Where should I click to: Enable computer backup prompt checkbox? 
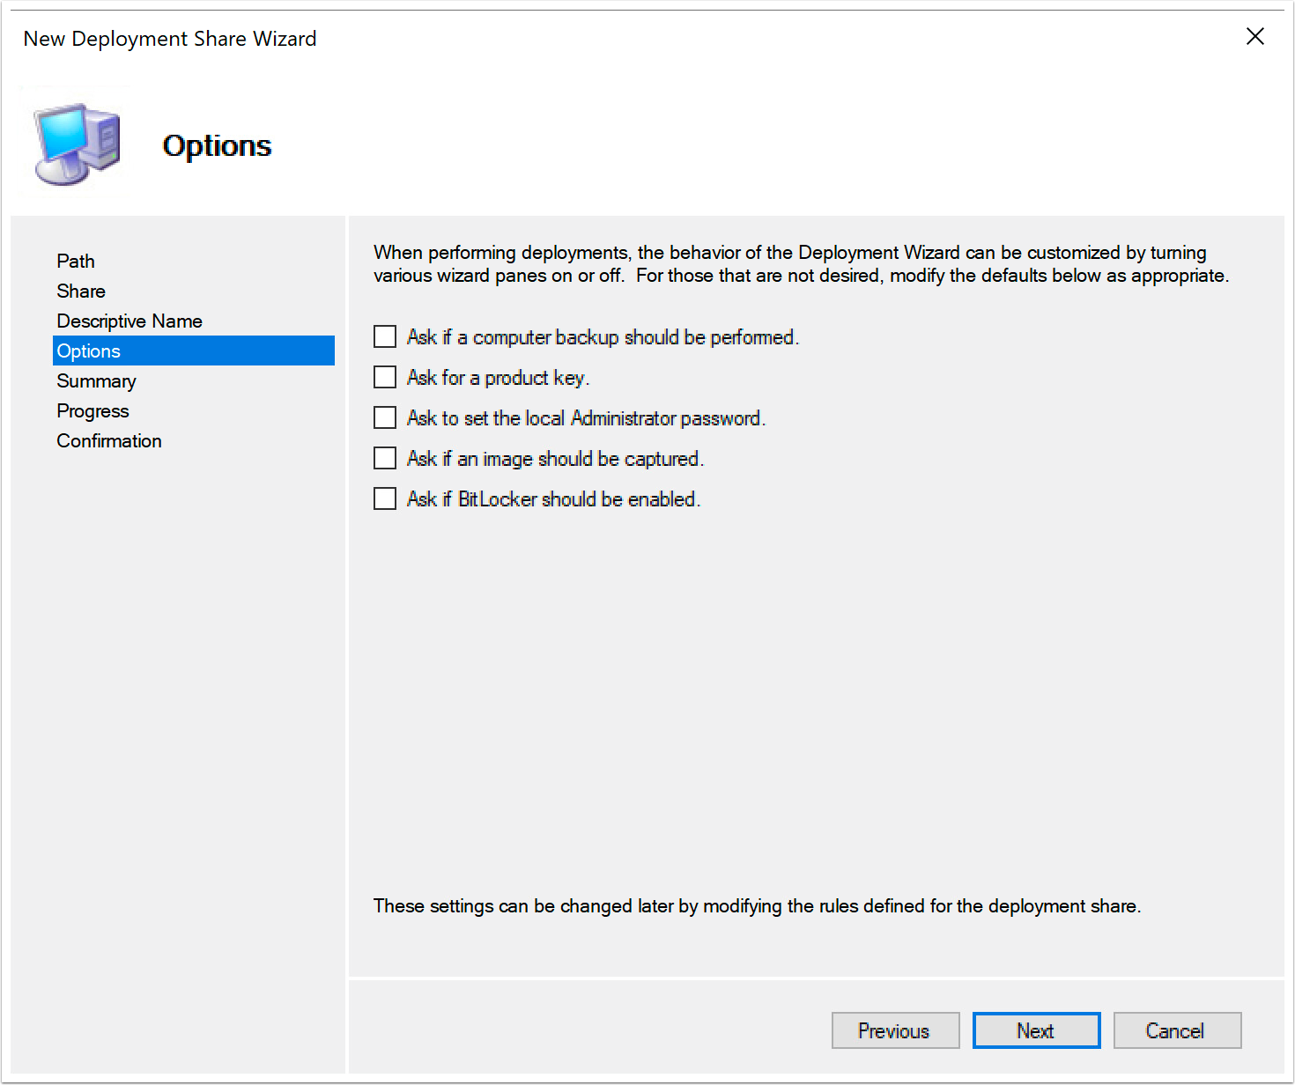click(x=385, y=336)
